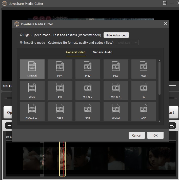Choose the WMV format icon
179x180 pixels.
[x=32, y=90]
